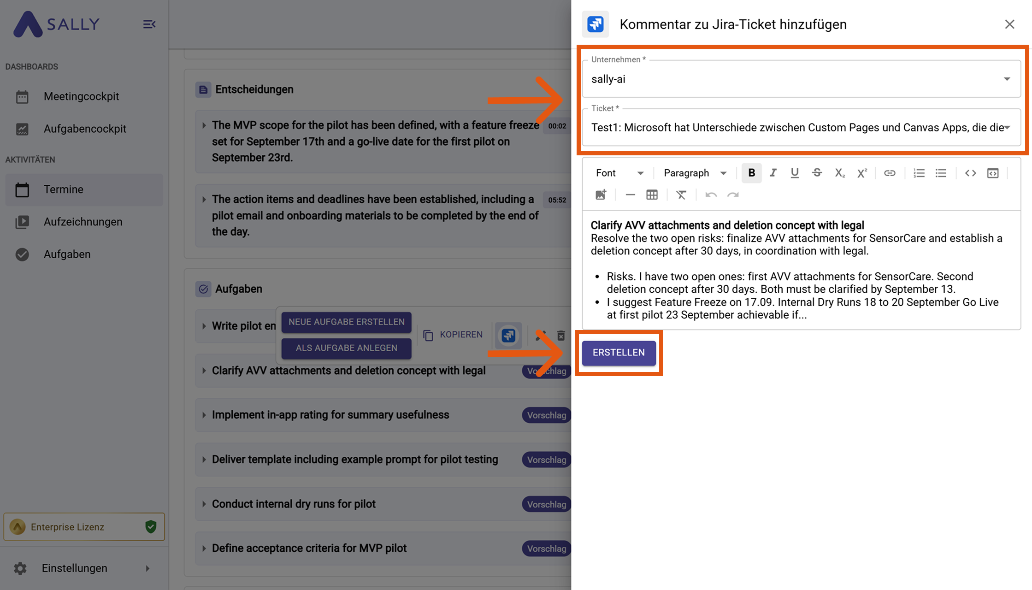This screenshot has height=590, width=1032.
Task: Jump to timestamp 05:52
Action: pos(557,200)
